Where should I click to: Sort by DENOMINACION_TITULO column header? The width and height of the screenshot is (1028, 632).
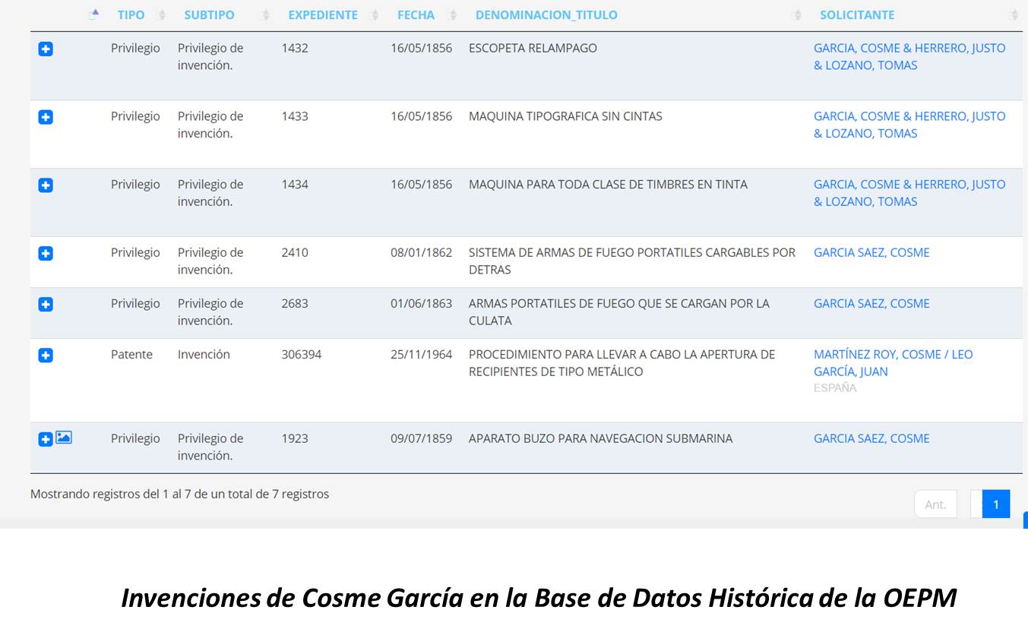pos(546,15)
